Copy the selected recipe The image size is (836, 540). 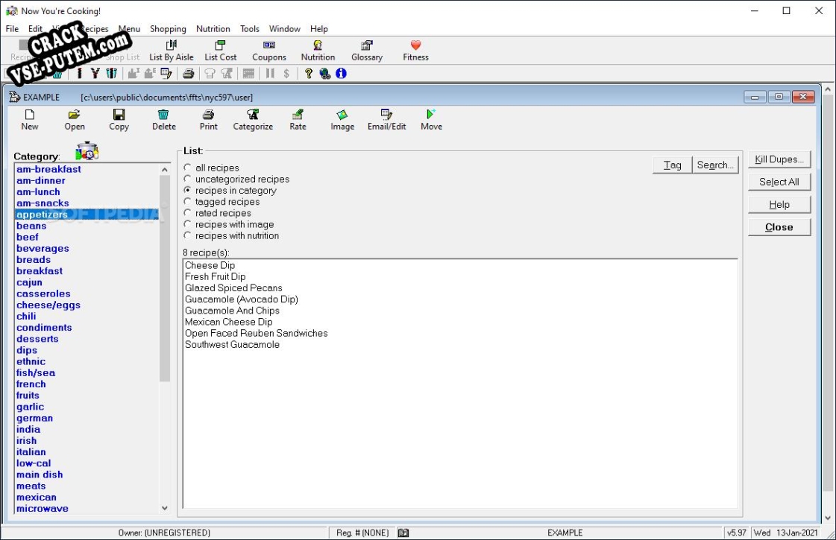(x=119, y=120)
